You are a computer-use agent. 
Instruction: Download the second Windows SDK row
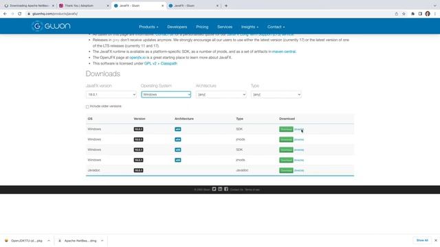[286, 150]
